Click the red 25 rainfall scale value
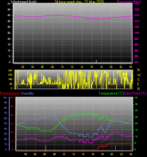This screenshot has width=147, height=157. 12,107
